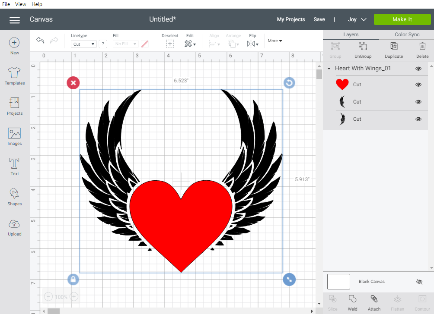Redo the last action
The image size is (434, 314).
click(54, 41)
